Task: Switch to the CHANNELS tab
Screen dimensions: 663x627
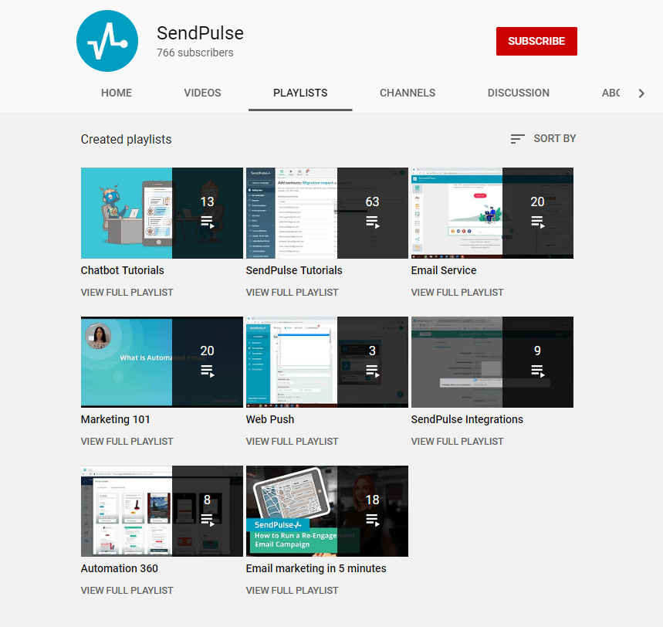Action: (407, 92)
